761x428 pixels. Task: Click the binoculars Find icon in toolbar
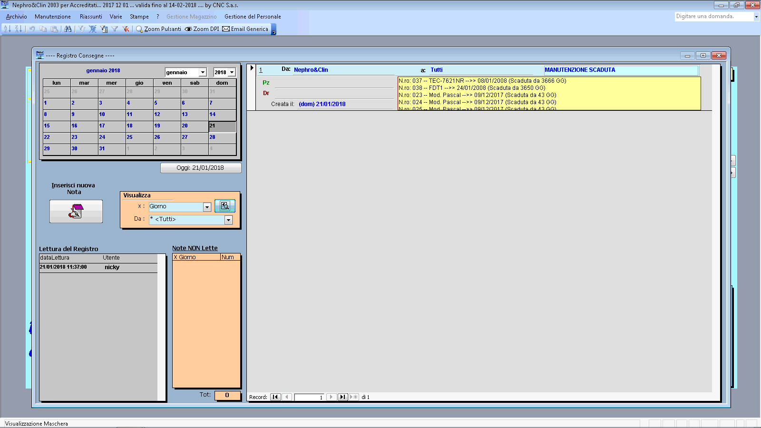[x=68, y=29]
